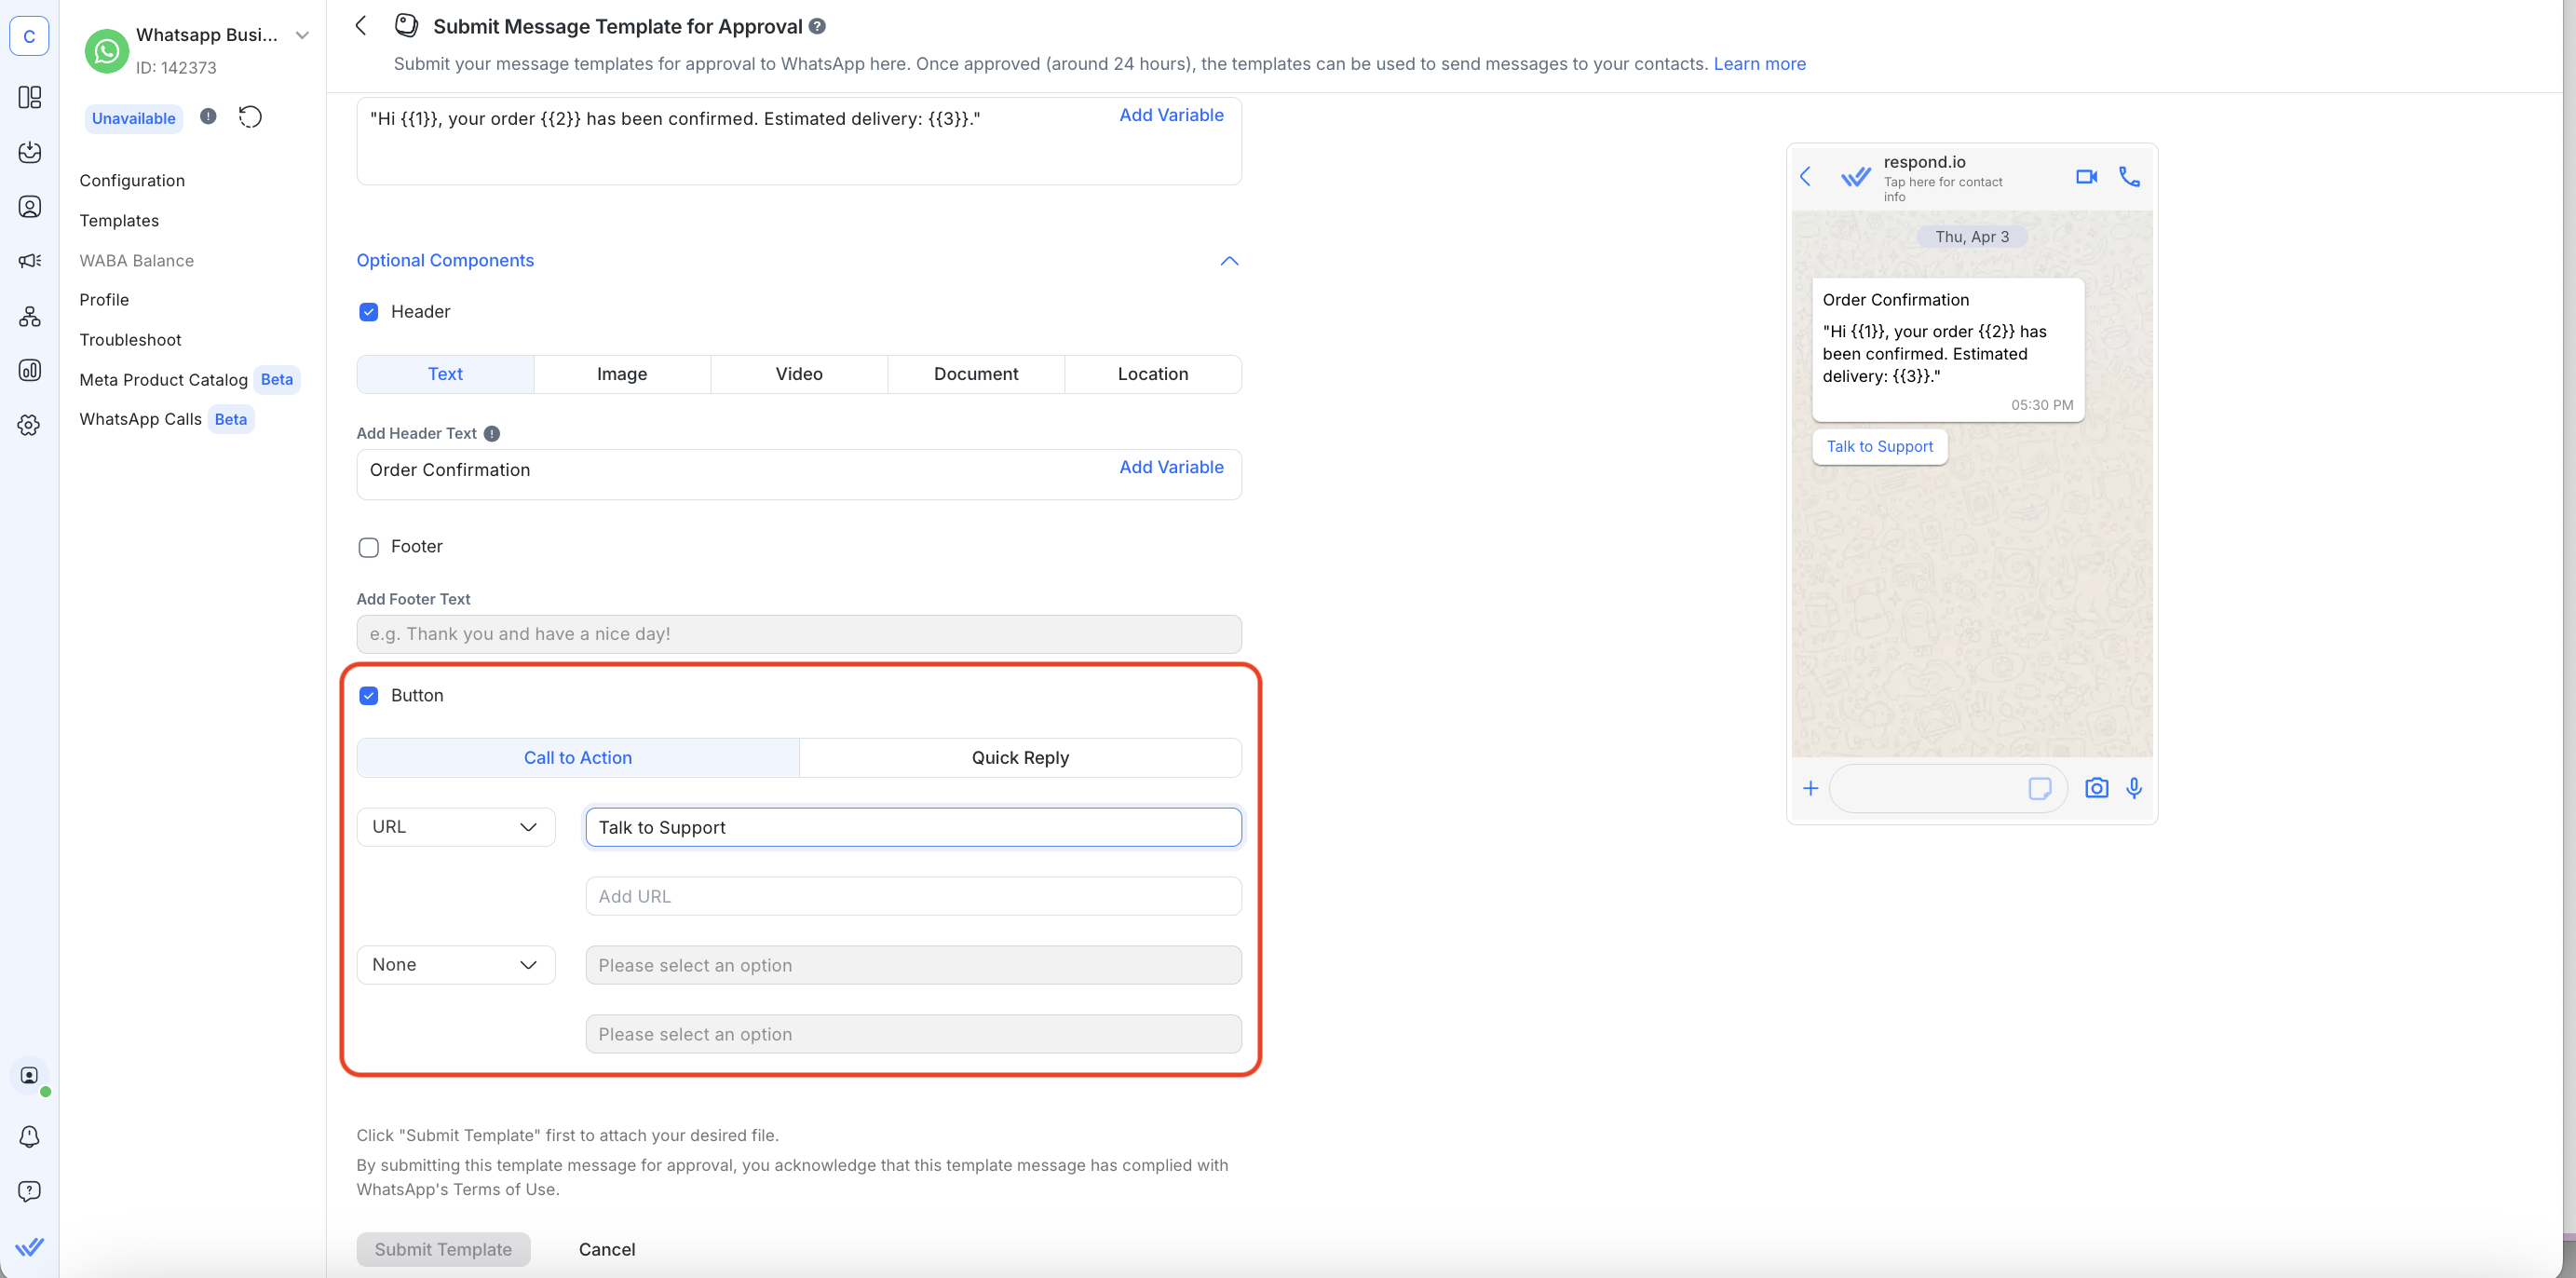Click the camera icon in the chat preview
The width and height of the screenshot is (2576, 1278).
2096,788
